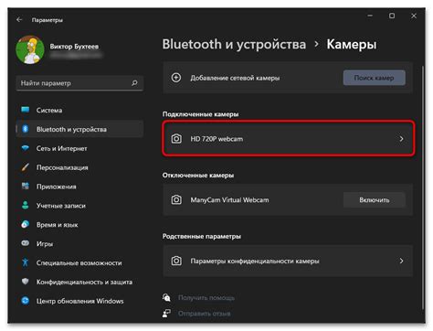Open 'Центр обновления Windows'
This screenshot has width=433, height=331.
click(x=79, y=301)
